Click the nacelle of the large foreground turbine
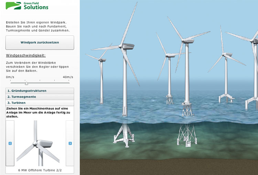This screenshot has width=258, height=175. point(128,46)
